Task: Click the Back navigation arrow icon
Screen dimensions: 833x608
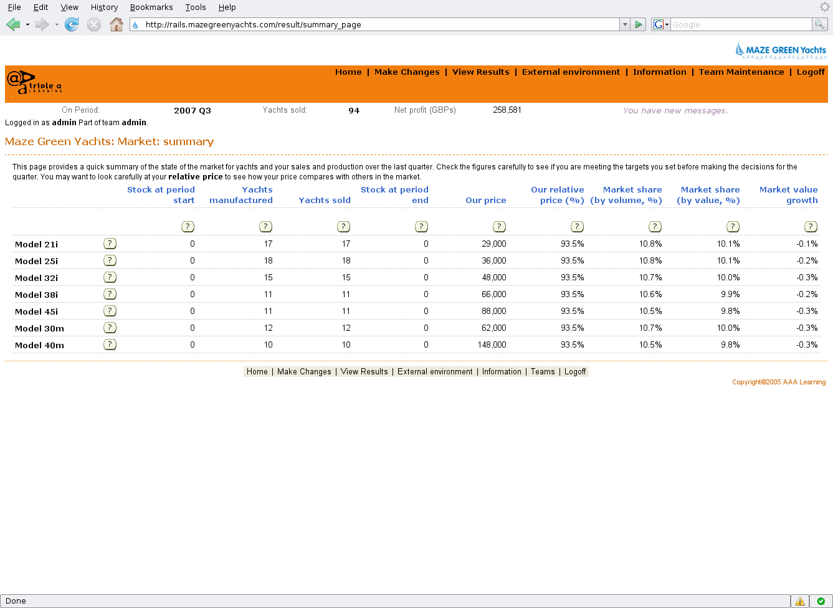Action: click(x=12, y=24)
